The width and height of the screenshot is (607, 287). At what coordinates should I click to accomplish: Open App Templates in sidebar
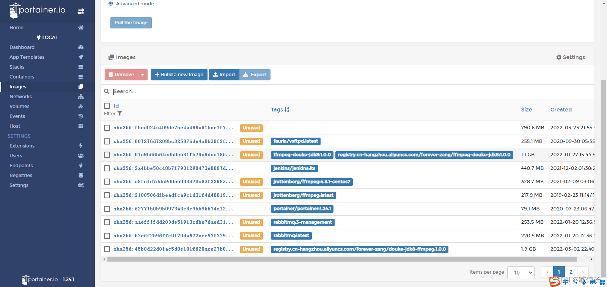tap(27, 57)
